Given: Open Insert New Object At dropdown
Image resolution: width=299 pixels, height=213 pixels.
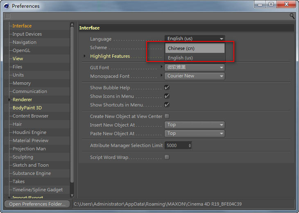Looking at the screenshot, I should tap(195, 125).
